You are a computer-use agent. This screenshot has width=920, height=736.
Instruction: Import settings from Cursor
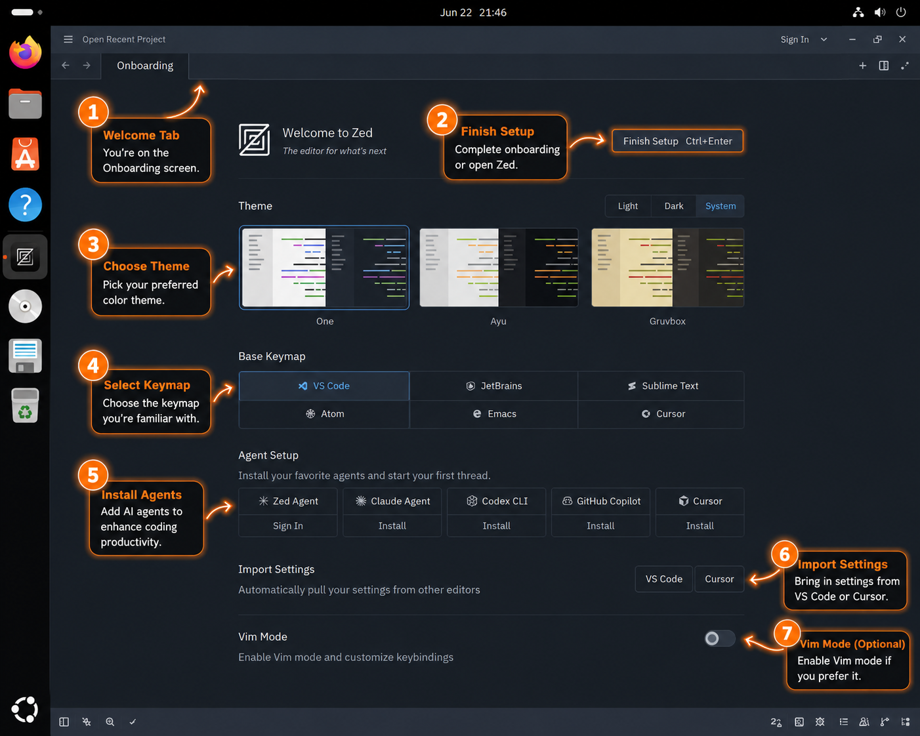pos(719,579)
